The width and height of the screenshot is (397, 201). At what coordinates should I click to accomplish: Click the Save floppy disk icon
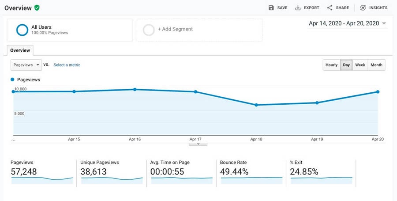click(x=271, y=8)
